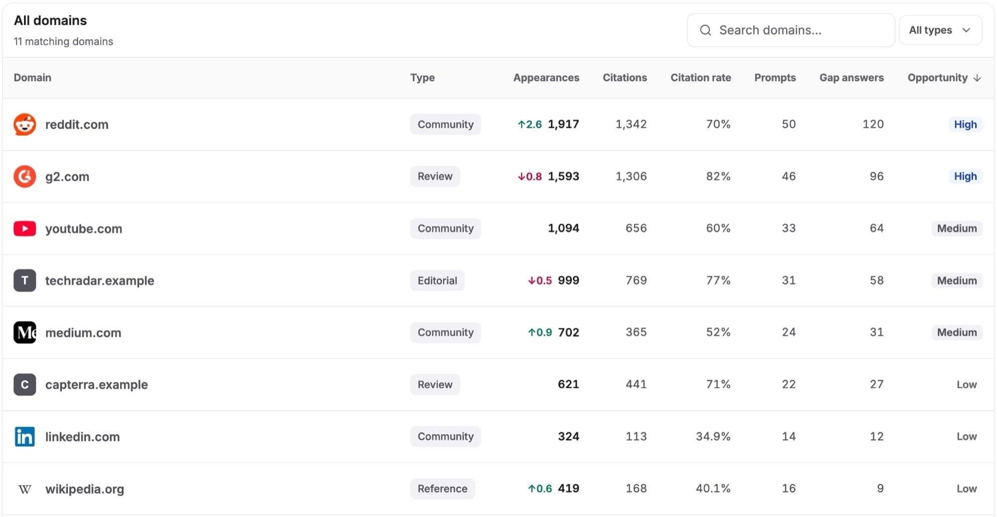This screenshot has height=517, width=997.
Task: Click the 82% citation rate for g2.com
Action: [718, 176]
